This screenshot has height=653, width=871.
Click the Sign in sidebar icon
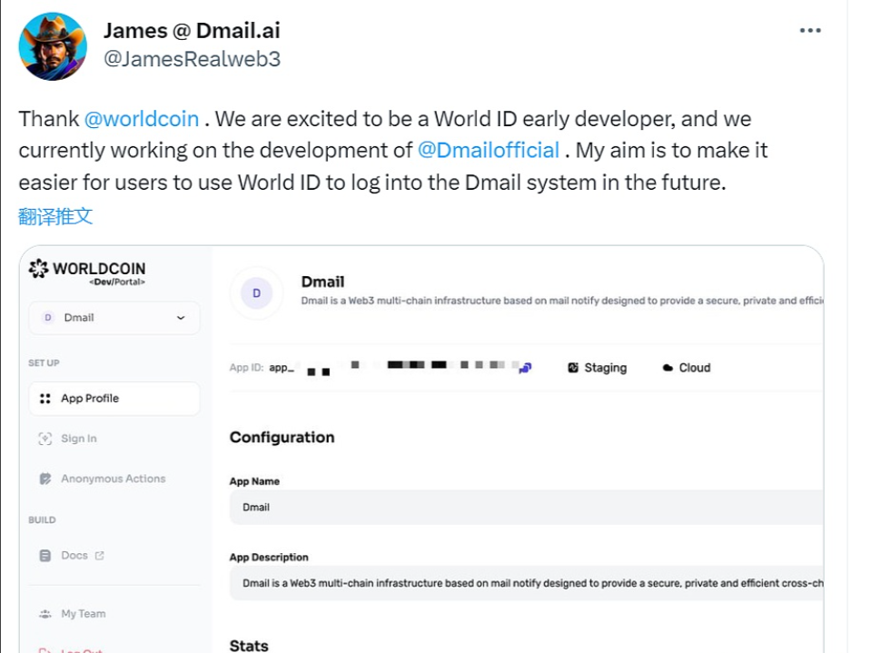tap(45, 439)
